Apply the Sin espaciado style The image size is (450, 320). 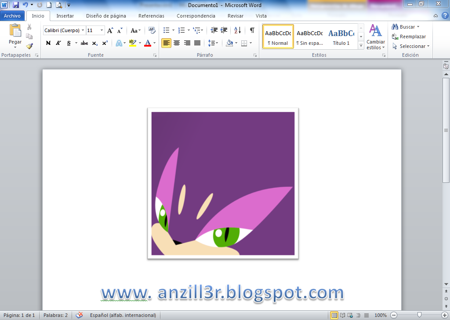[x=310, y=36]
